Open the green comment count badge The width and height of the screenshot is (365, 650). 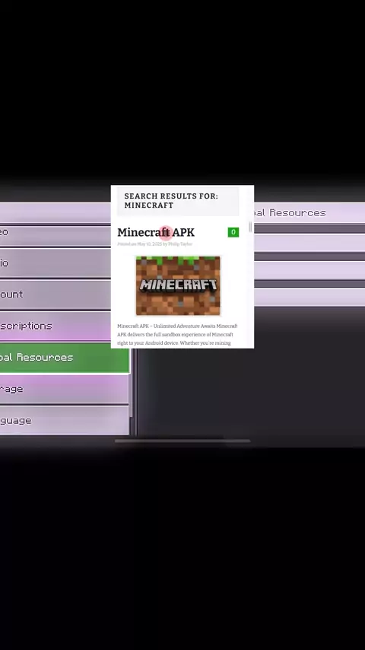(233, 232)
